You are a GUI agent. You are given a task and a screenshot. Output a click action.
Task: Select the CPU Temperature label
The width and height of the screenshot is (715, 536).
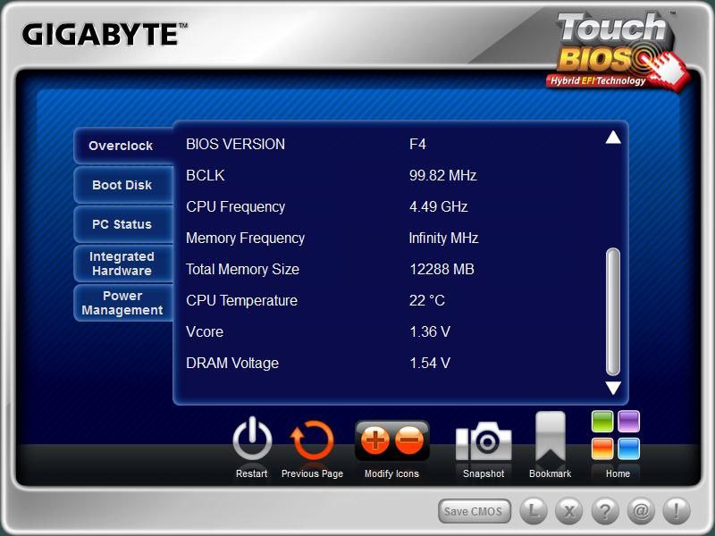[x=241, y=300]
